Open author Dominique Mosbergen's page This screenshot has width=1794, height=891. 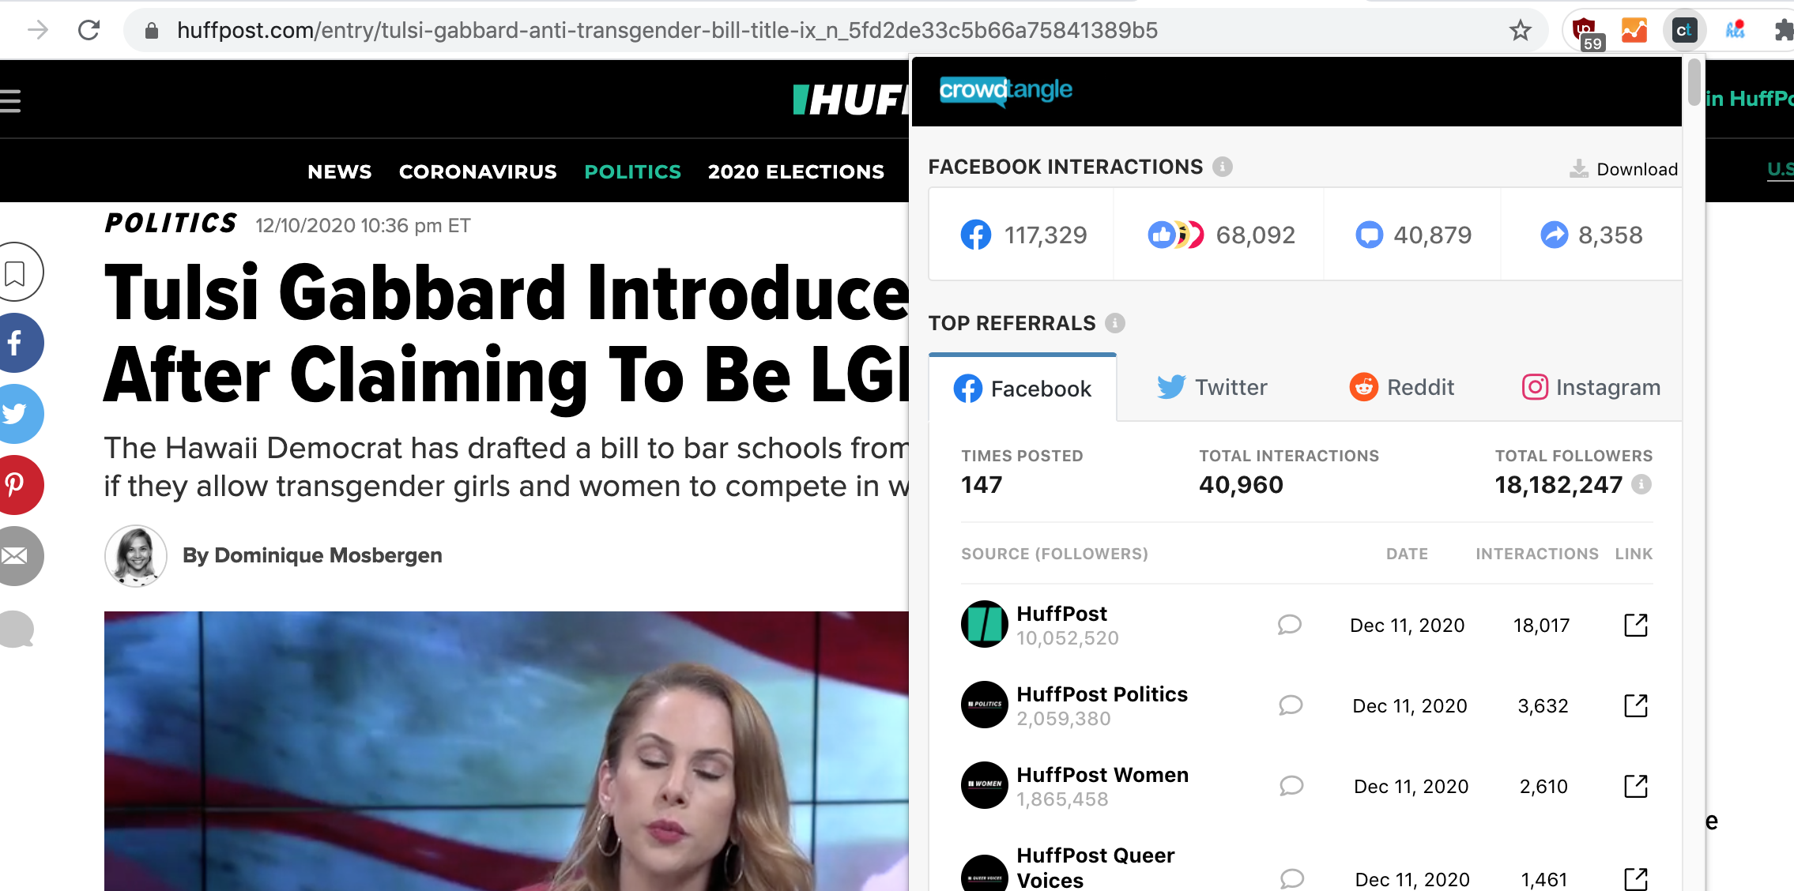(x=312, y=555)
